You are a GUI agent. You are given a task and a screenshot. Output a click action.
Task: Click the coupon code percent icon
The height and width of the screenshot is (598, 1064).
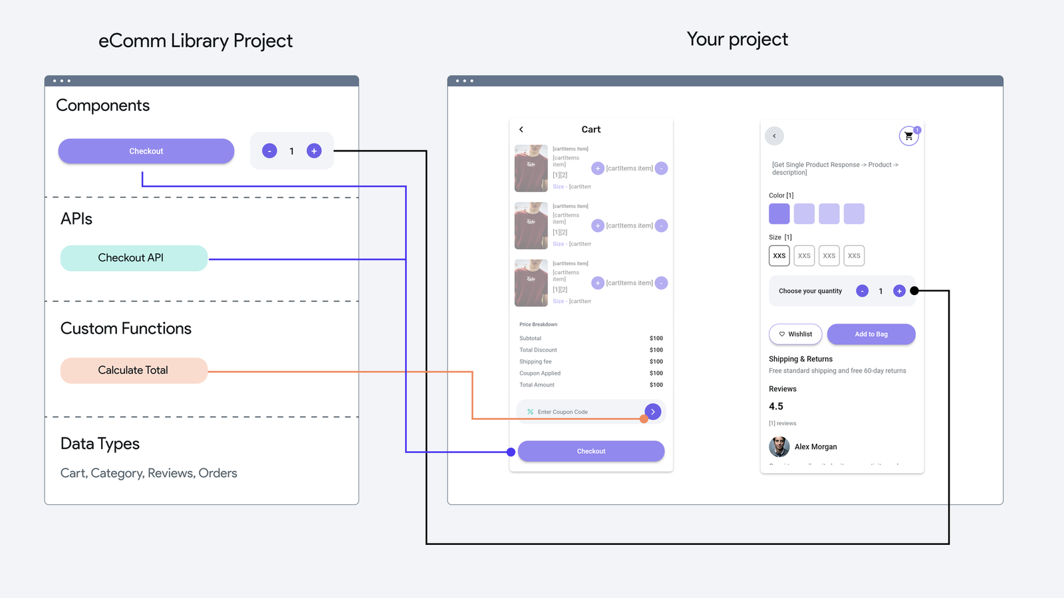530,411
